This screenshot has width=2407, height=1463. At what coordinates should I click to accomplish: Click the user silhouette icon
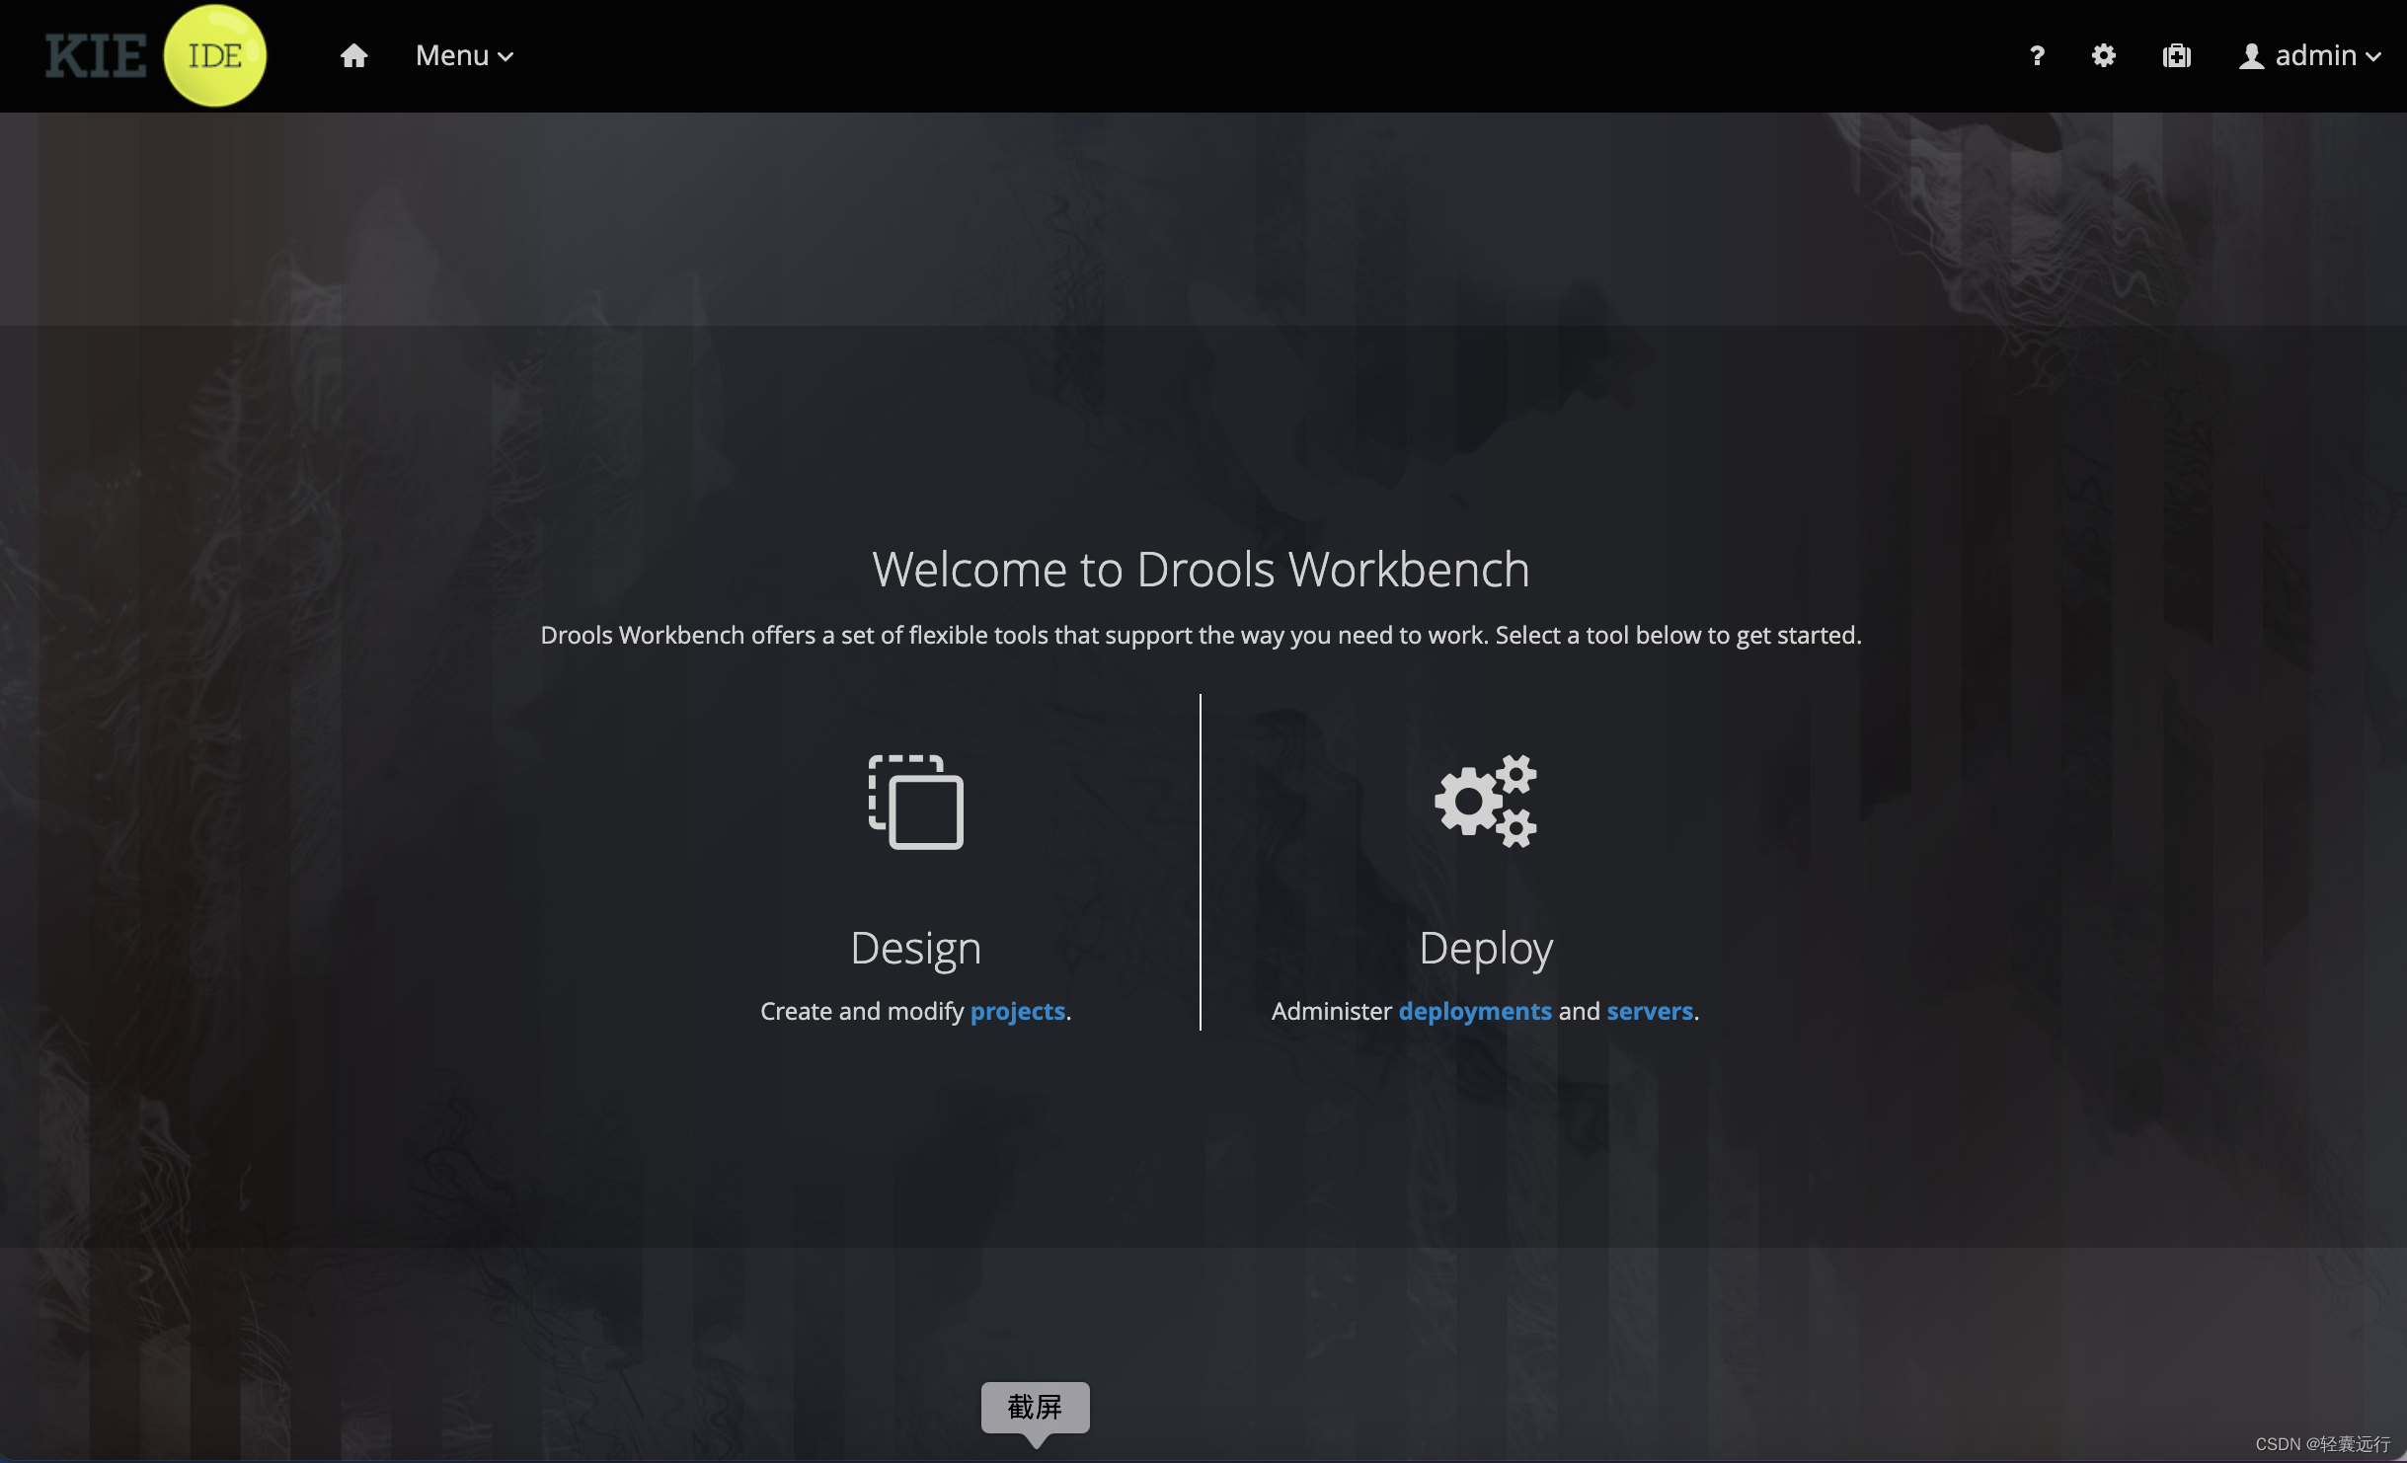[2251, 56]
